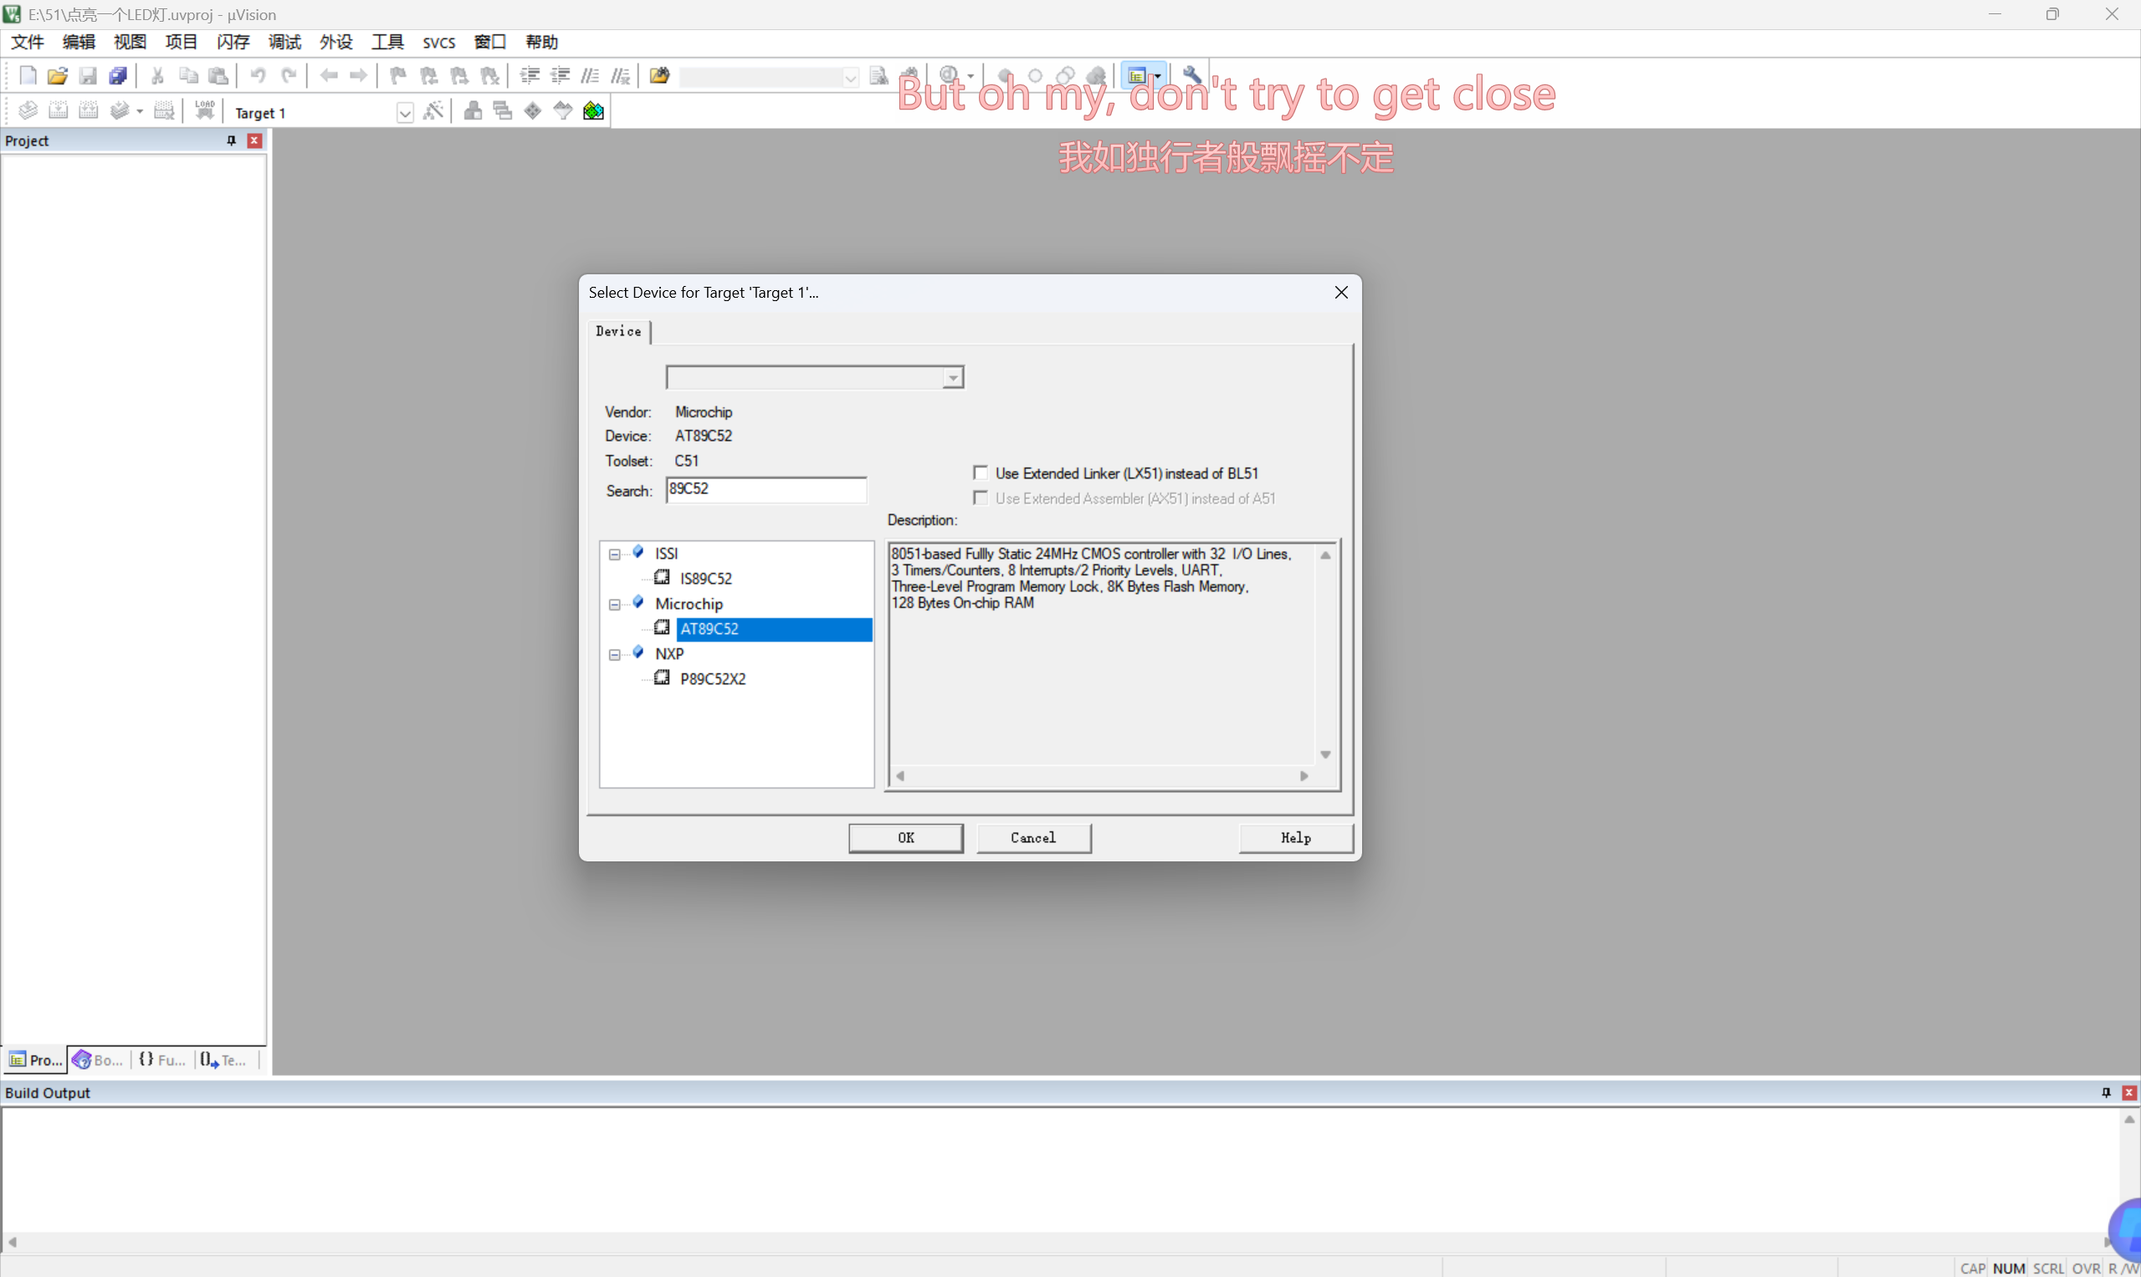Open the device database dropdown in dialog

952,378
